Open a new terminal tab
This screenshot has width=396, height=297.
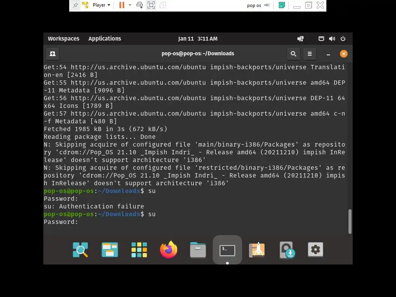[x=53, y=54]
